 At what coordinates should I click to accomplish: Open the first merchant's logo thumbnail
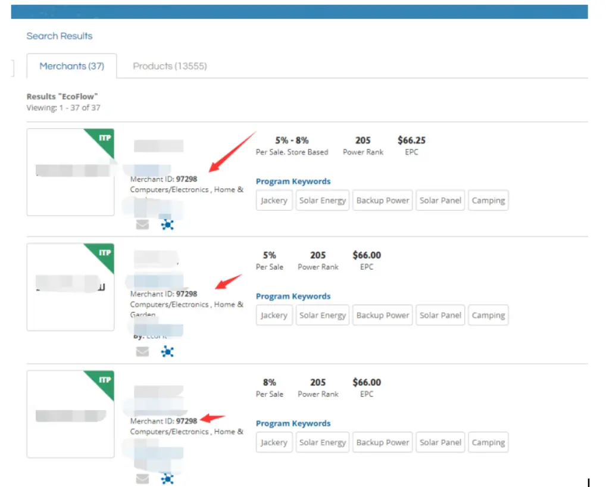(70, 172)
